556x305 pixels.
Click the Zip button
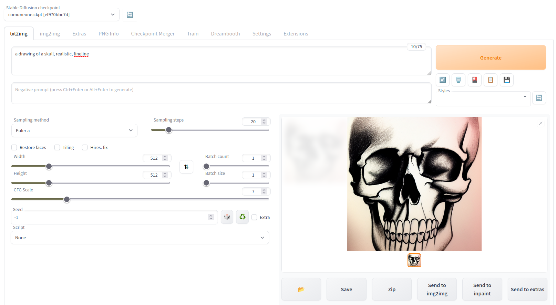tap(392, 289)
